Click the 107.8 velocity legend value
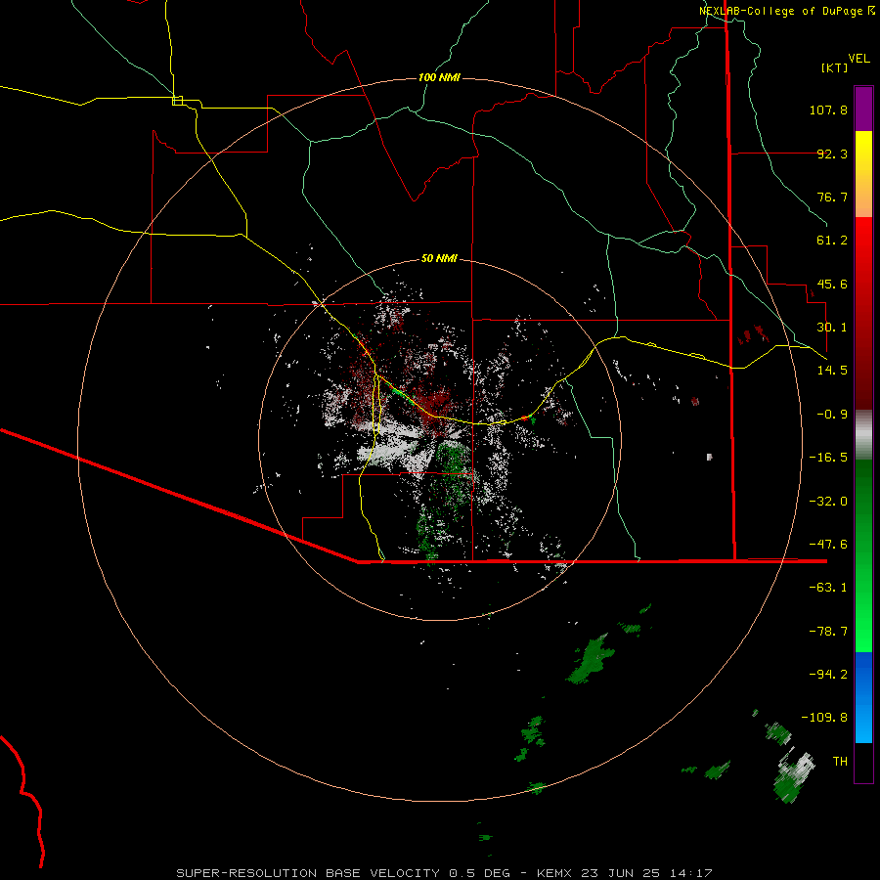 pos(828,110)
